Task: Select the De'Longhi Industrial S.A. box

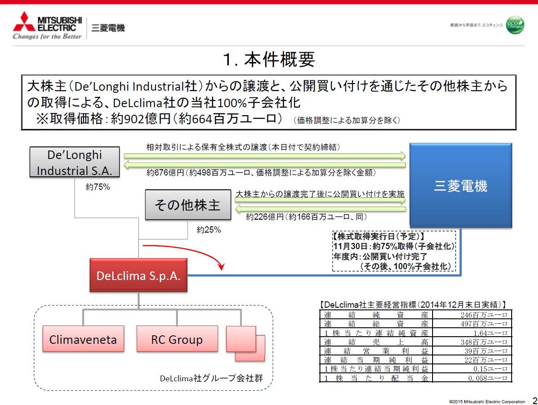Action: [74, 163]
